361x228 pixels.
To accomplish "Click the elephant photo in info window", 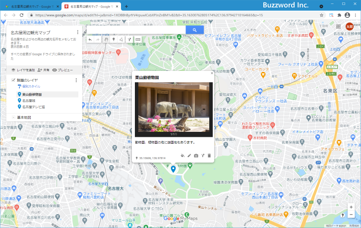I will click(174, 107).
